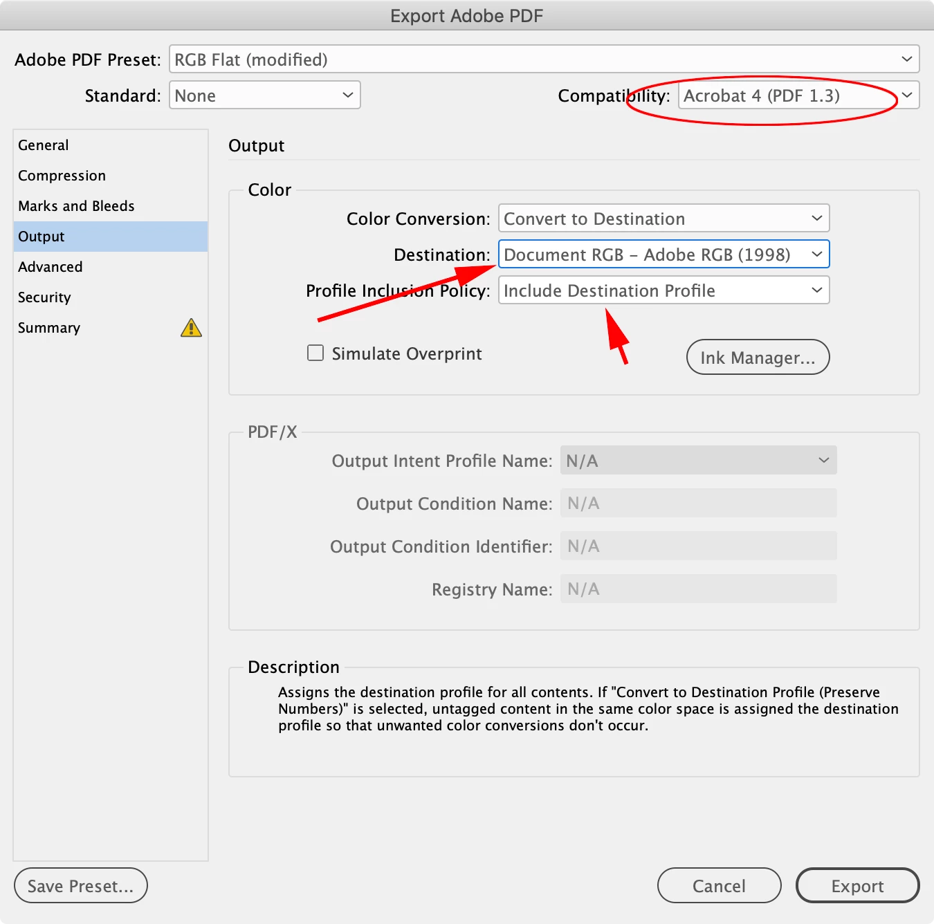Open the Standard dropdown
The width and height of the screenshot is (934, 924).
tap(265, 95)
